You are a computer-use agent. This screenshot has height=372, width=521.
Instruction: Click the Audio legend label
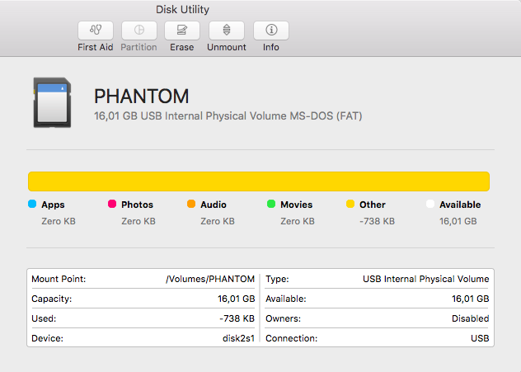click(214, 205)
